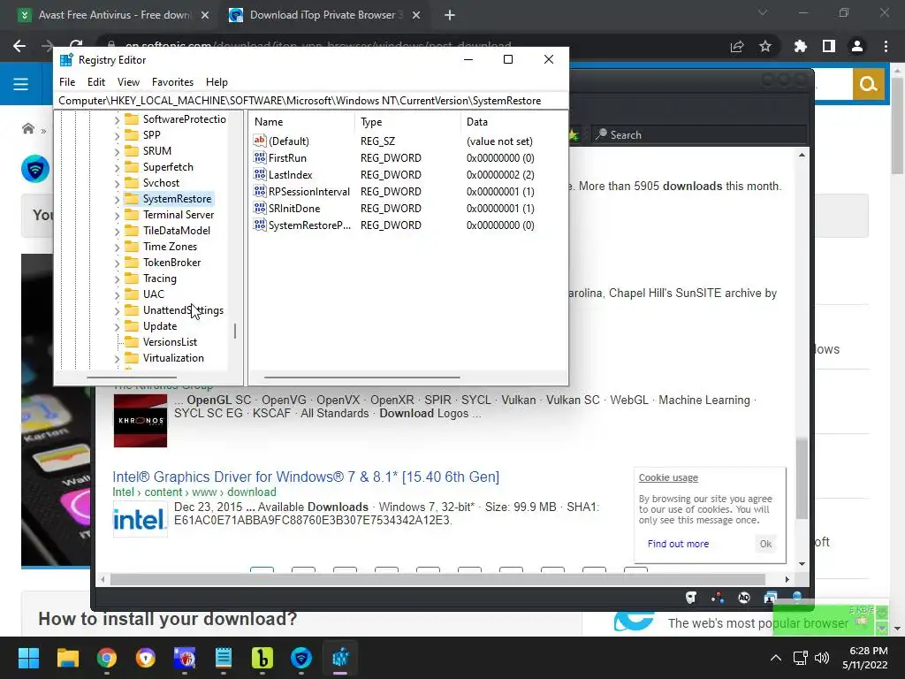The width and height of the screenshot is (905, 679).
Task: Open the File menu in Registry Editor
Action: click(x=67, y=82)
